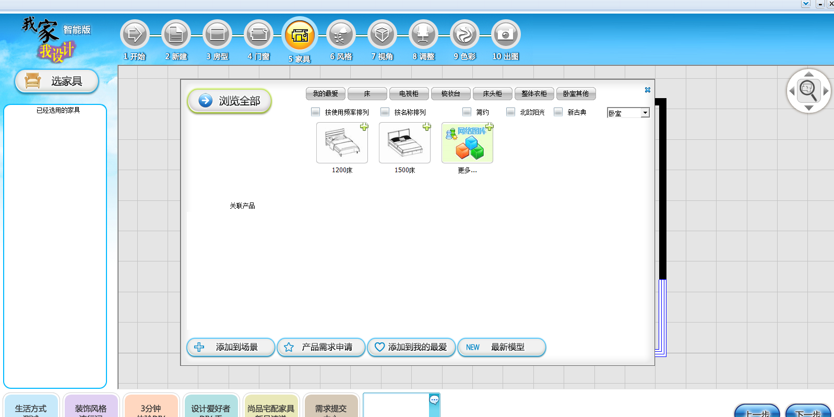
Task: Switch to the 7 视角 step icon
Action: point(382,35)
